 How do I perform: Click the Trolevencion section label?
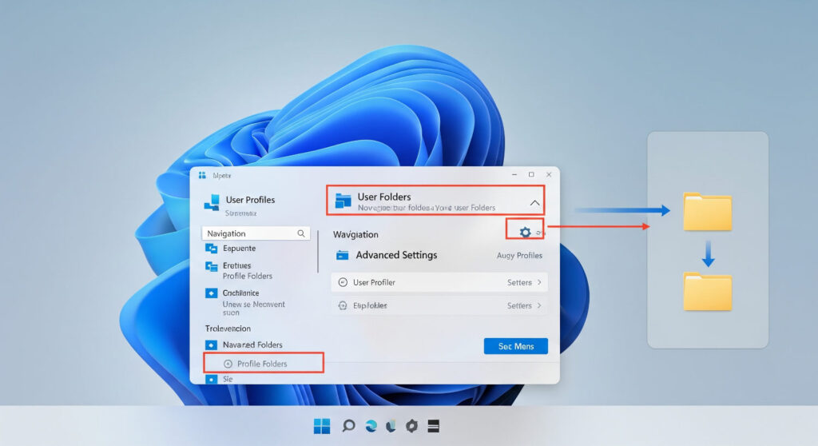click(228, 329)
